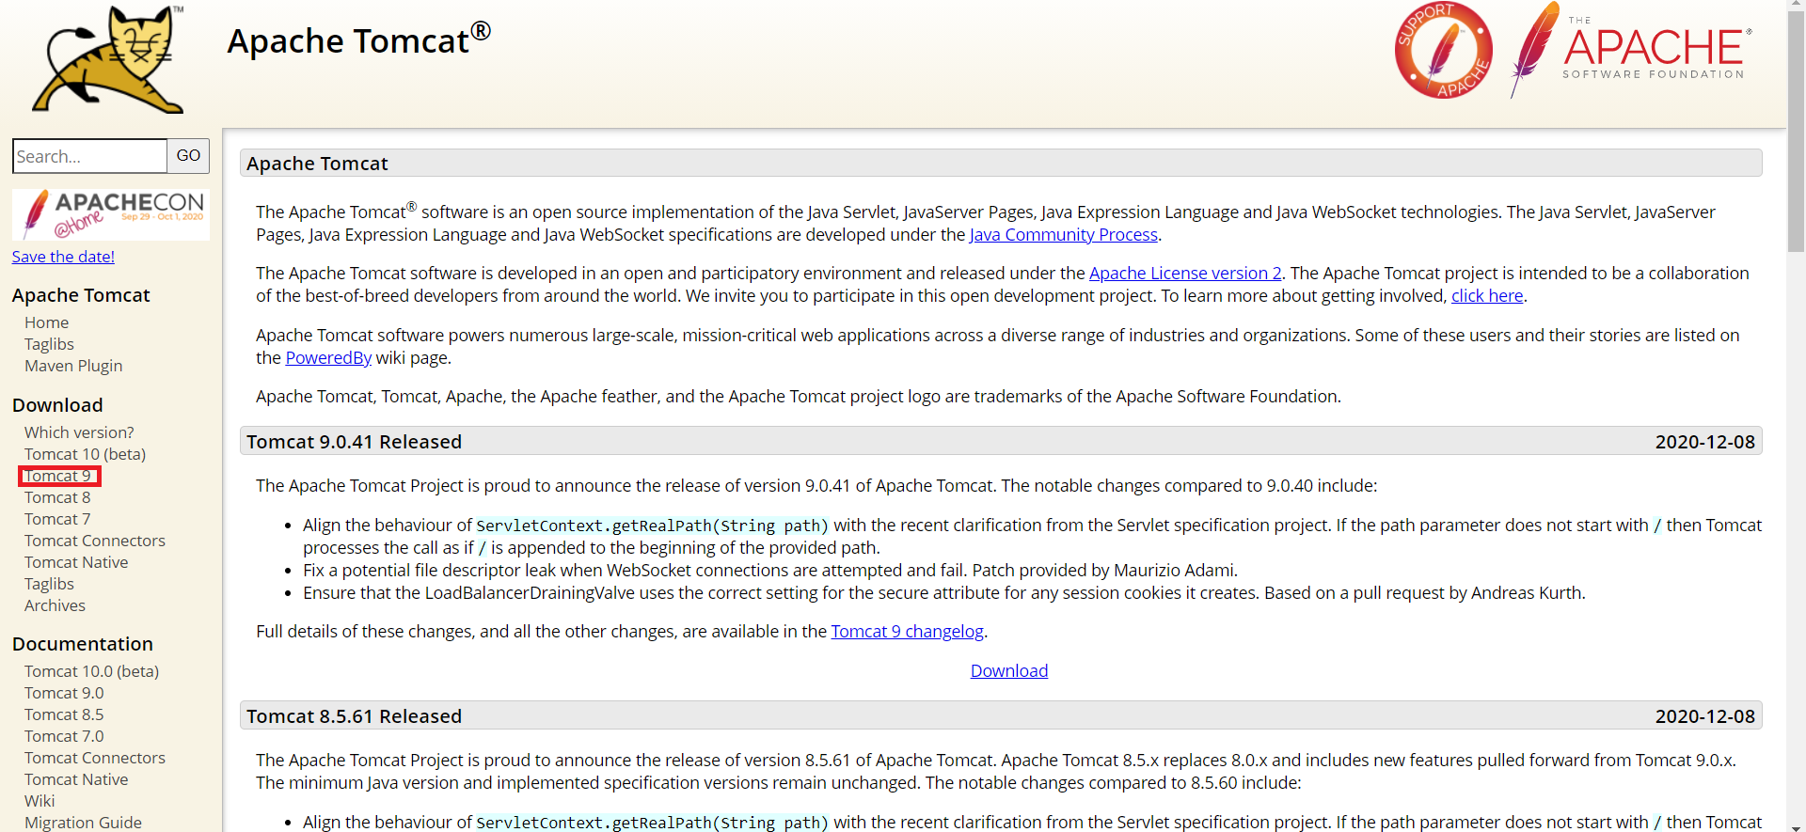The width and height of the screenshot is (1806, 832).
Task: Click the Tomcat 9.0.41 Released heading
Action: pos(354,442)
